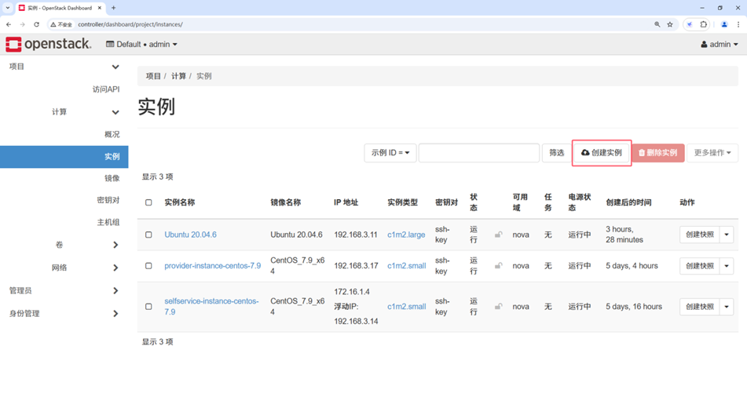Open 镜像 in the sidebar

pos(112,178)
